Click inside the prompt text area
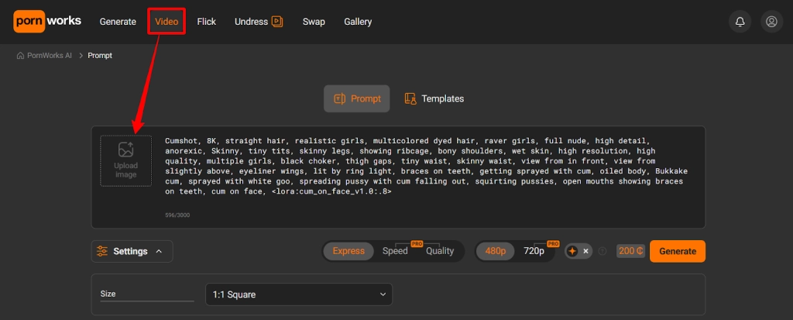 (426, 167)
